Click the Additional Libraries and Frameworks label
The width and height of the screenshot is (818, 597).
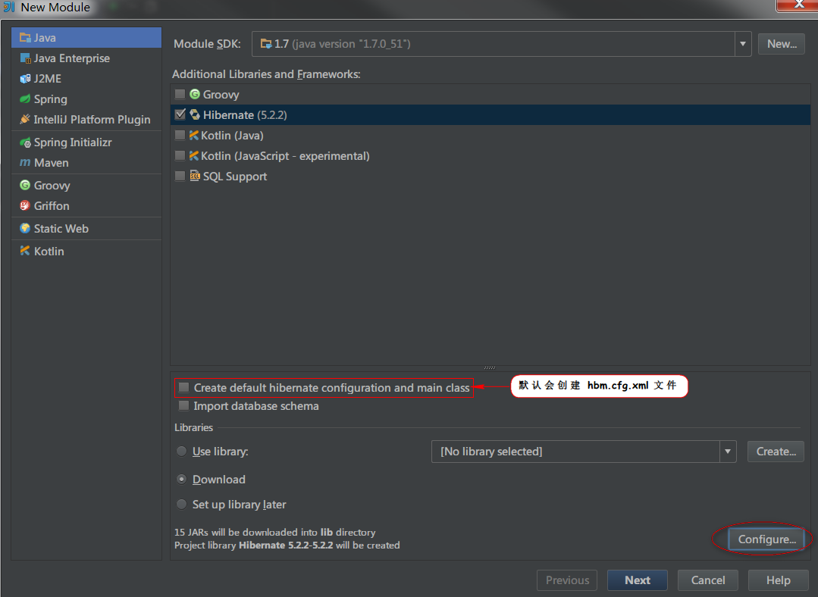266,74
